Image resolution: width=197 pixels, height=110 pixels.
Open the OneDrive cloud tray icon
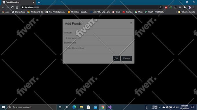[164, 107]
